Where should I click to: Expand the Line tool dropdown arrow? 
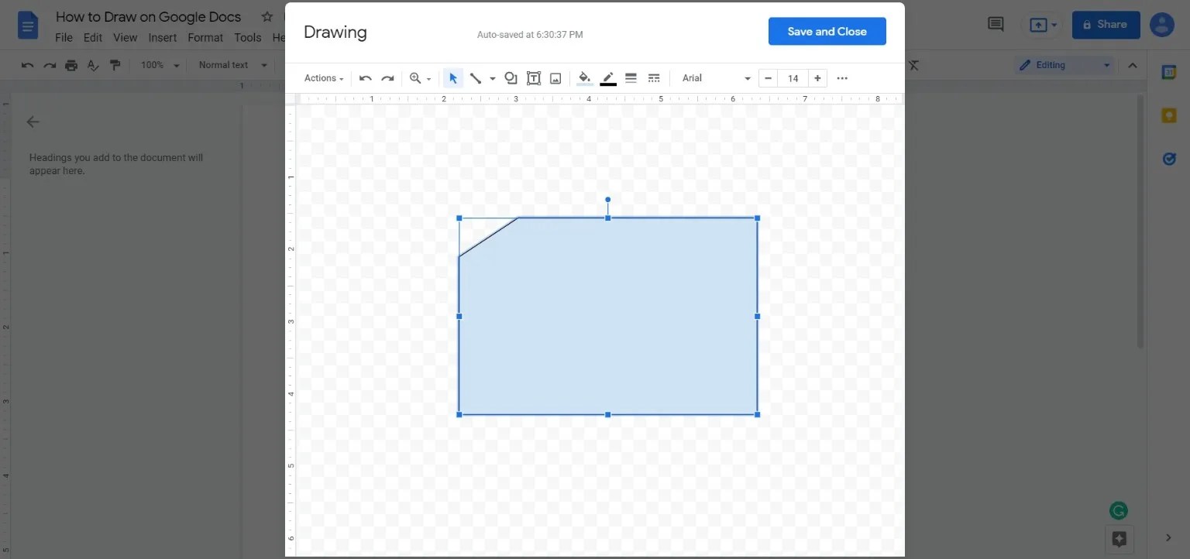(492, 77)
